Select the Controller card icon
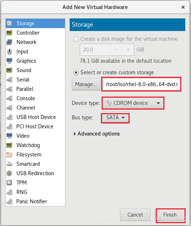The height and width of the screenshot is (226, 191). [x=9, y=33]
